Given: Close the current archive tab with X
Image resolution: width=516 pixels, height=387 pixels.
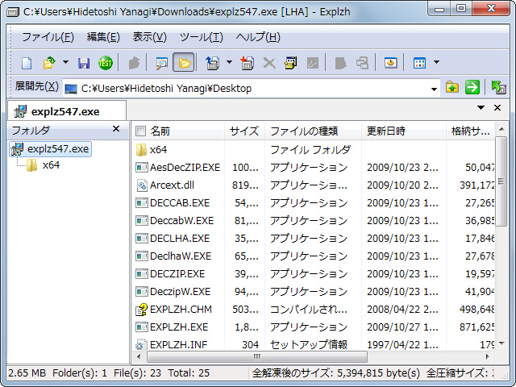Looking at the screenshot, I should [497, 107].
